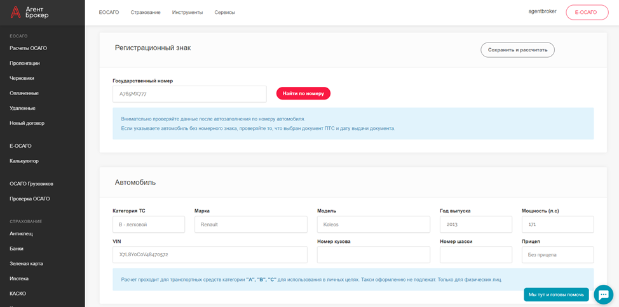
Task: Expand the Категория ТС dropdown
Action: click(x=149, y=225)
